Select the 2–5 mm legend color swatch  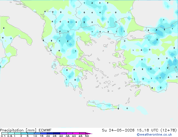(24, 133)
